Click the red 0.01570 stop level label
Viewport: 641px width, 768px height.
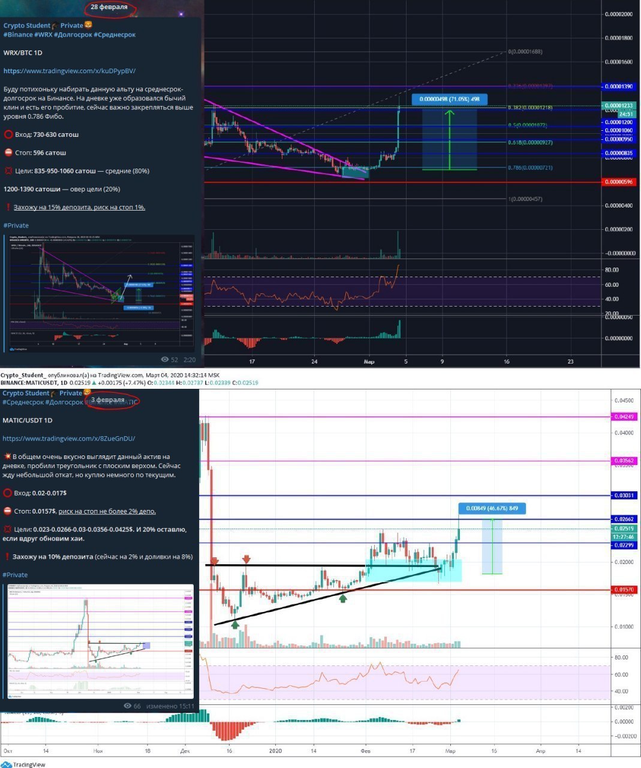pyautogui.click(x=624, y=590)
